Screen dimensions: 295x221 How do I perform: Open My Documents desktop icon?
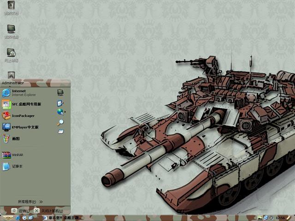coord(11,8)
